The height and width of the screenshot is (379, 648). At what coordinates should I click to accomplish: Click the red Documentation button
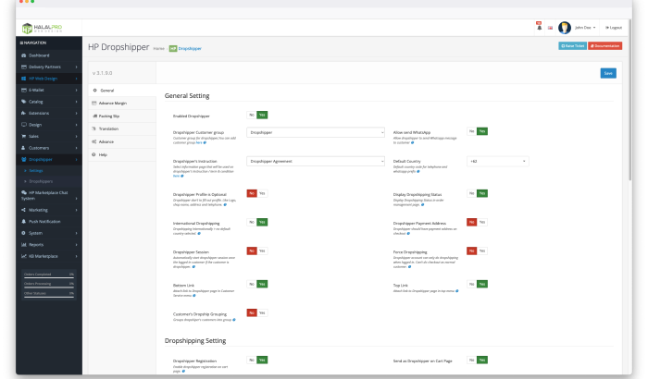[605, 46]
